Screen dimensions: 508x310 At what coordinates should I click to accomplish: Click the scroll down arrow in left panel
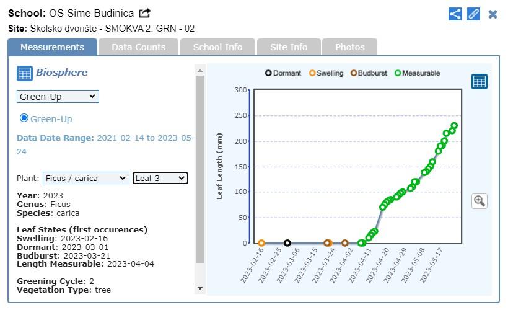pos(199,288)
